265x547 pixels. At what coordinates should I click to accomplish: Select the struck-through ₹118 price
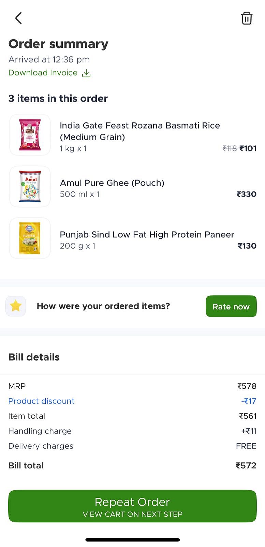pos(230,148)
